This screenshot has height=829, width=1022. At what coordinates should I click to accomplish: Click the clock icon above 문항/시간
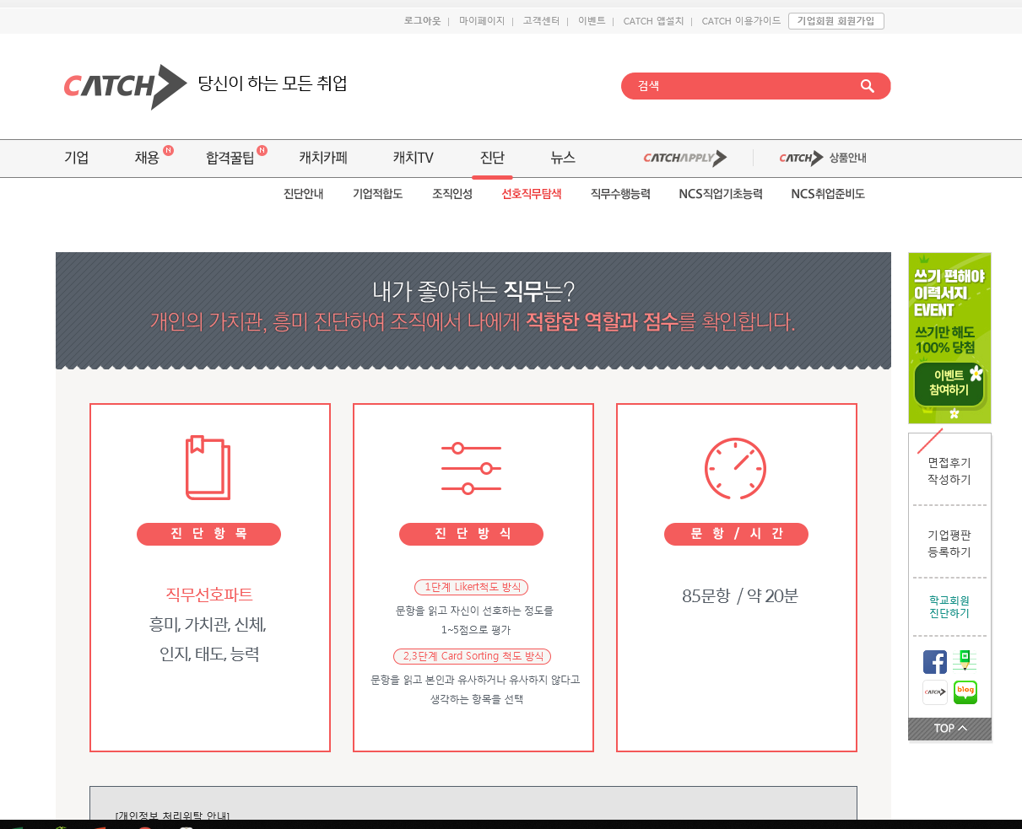pos(735,469)
